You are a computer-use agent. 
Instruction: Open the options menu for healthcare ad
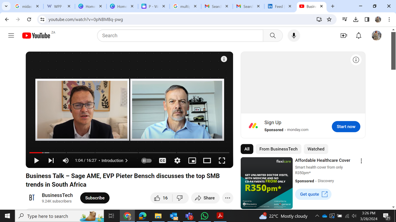click(x=361, y=161)
